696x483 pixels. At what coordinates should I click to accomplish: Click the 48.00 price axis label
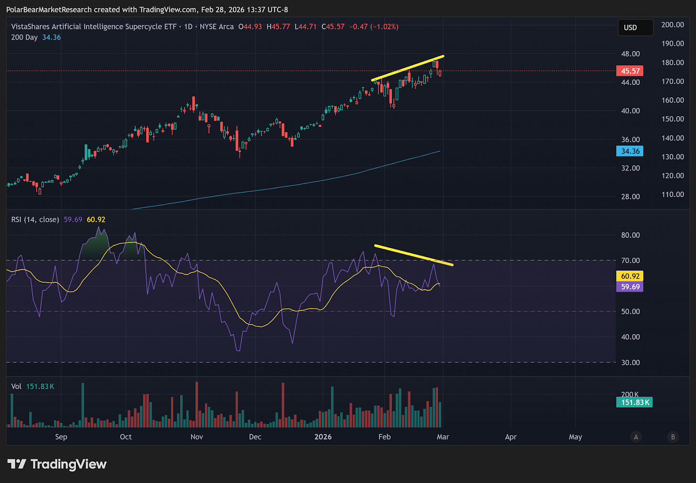coord(630,54)
